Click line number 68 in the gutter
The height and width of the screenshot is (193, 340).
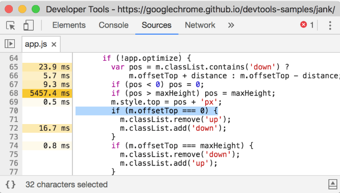pyautogui.click(x=14, y=93)
